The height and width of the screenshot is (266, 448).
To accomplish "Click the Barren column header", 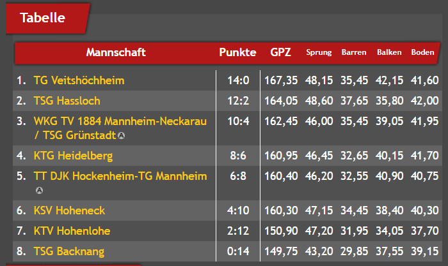I will tap(354, 52).
